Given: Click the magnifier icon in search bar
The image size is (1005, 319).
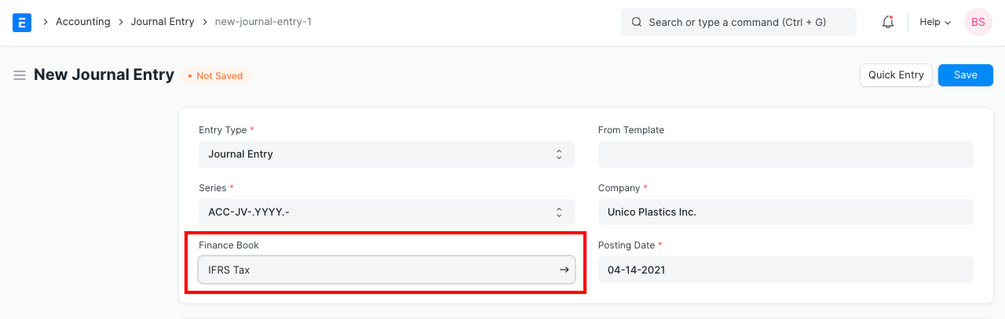Looking at the screenshot, I should pyautogui.click(x=637, y=22).
